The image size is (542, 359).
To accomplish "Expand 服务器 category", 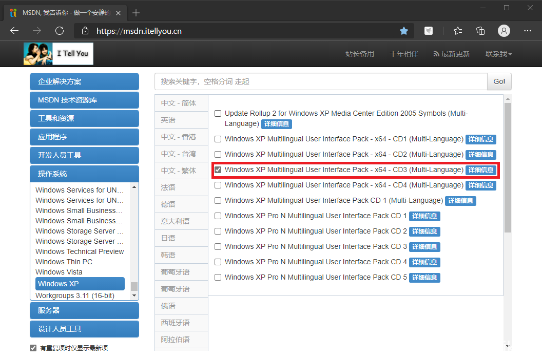I will [x=84, y=310].
